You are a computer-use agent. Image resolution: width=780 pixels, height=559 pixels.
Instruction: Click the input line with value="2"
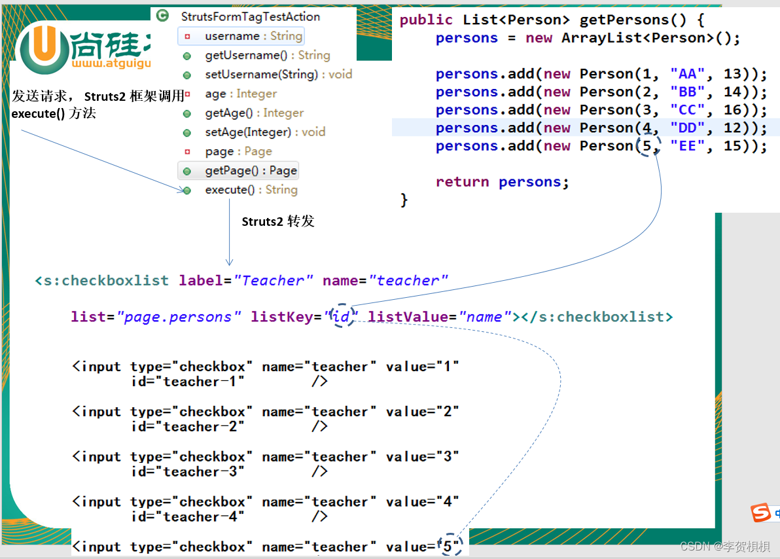pyautogui.click(x=266, y=412)
